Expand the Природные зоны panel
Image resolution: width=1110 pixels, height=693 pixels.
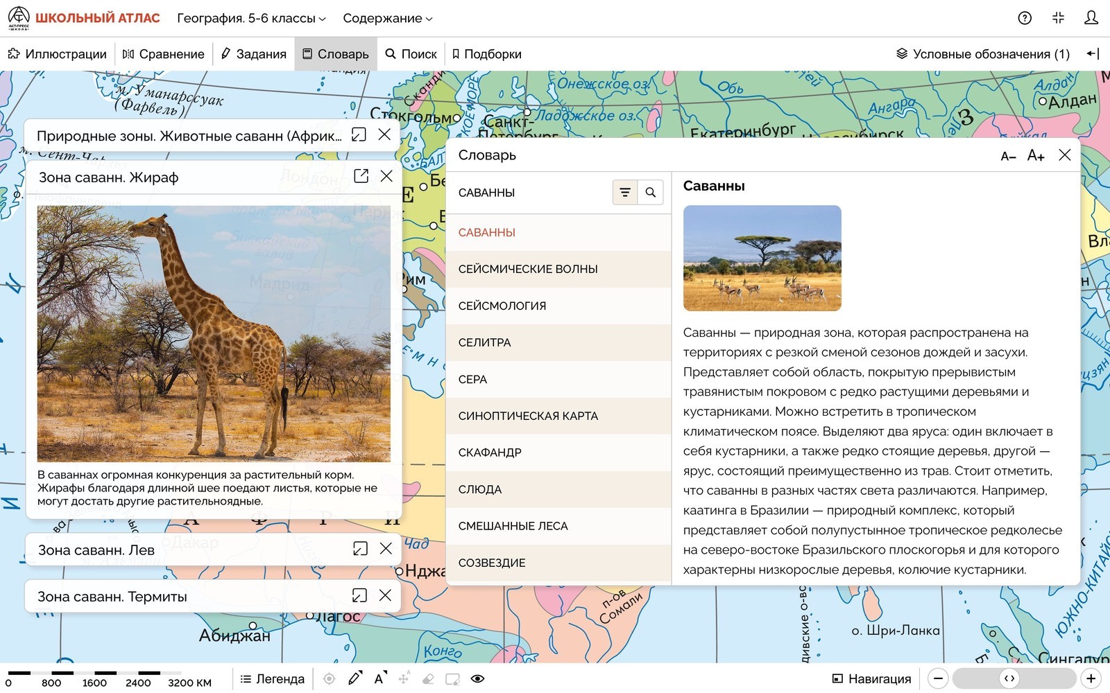[x=359, y=134]
